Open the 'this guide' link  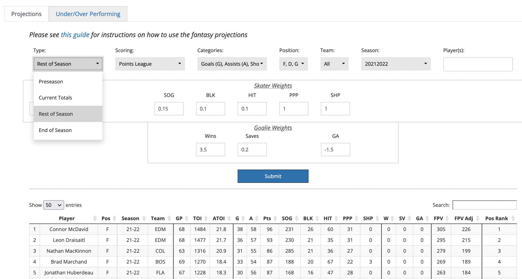[x=75, y=35]
